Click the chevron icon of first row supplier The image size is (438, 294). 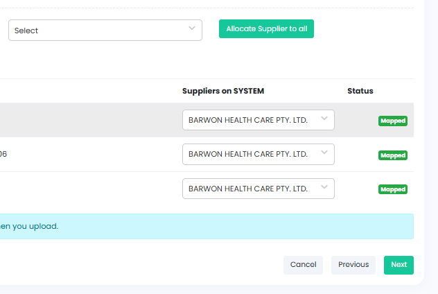point(324,119)
